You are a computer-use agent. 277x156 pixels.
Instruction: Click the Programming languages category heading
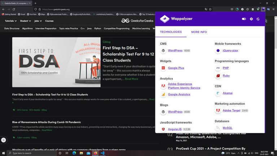(x=232, y=61)
